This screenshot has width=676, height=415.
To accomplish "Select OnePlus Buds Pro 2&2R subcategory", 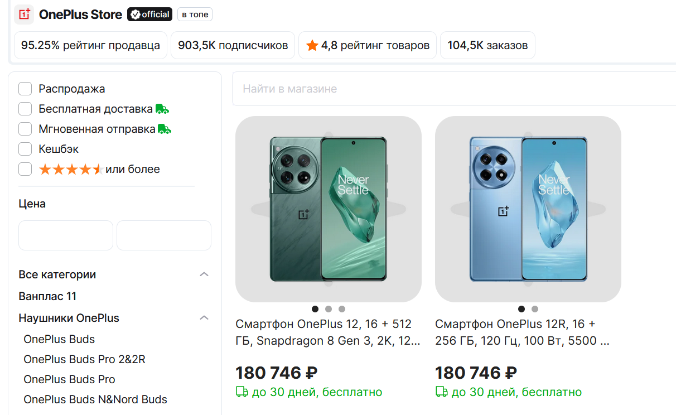I will 84,359.
